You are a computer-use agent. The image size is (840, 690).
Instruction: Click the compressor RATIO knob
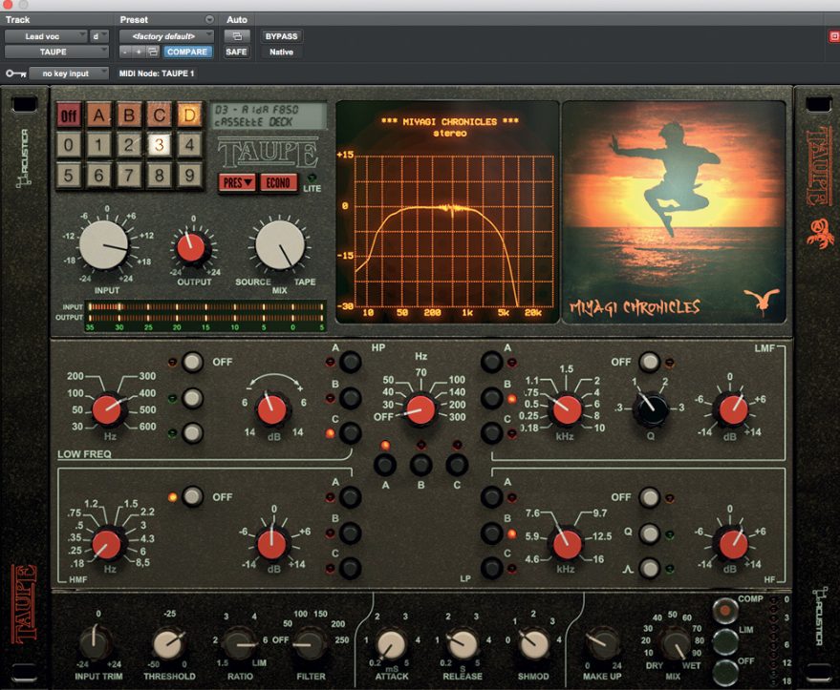[240, 644]
